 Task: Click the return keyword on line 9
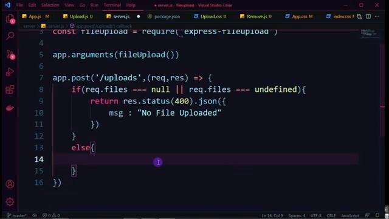[x=104, y=101]
